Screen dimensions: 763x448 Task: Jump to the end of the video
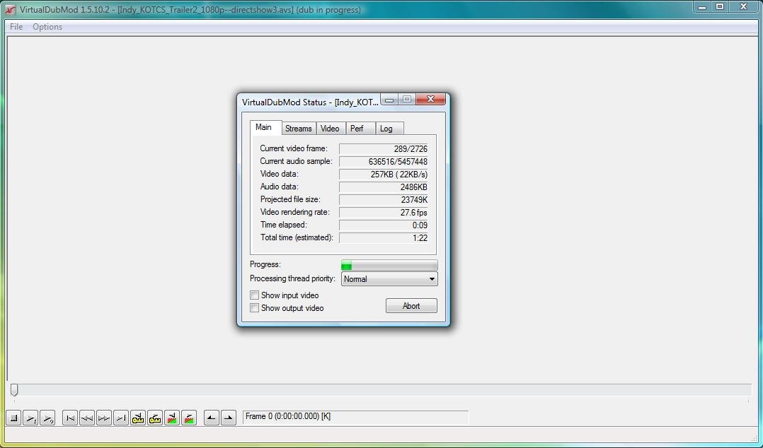[121, 418]
